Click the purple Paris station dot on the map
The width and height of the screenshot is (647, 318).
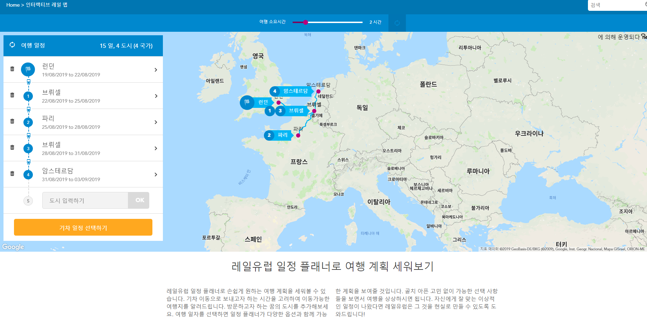(298, 135)
